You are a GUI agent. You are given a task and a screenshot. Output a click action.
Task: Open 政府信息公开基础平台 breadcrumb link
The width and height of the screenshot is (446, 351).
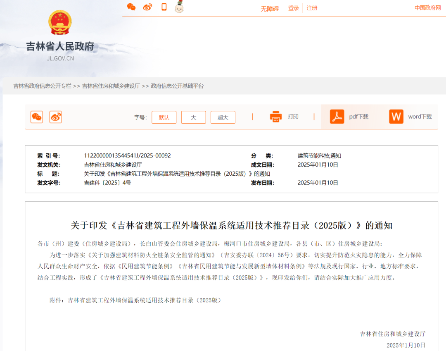point(177,86)
